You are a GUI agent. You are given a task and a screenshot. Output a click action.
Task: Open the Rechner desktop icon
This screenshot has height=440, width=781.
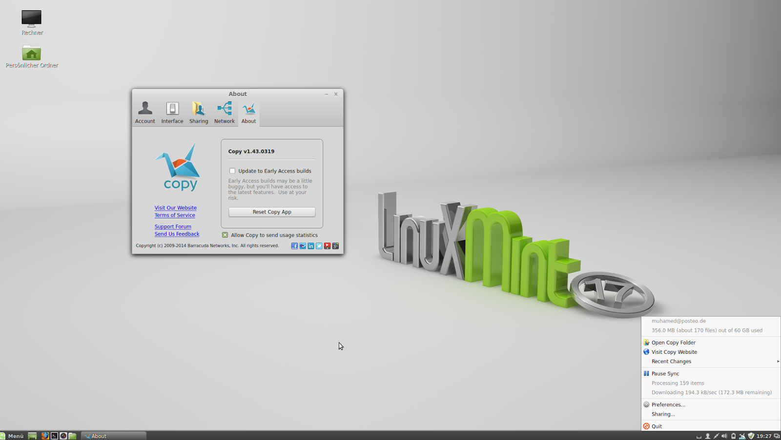click(x=32, y=22)
